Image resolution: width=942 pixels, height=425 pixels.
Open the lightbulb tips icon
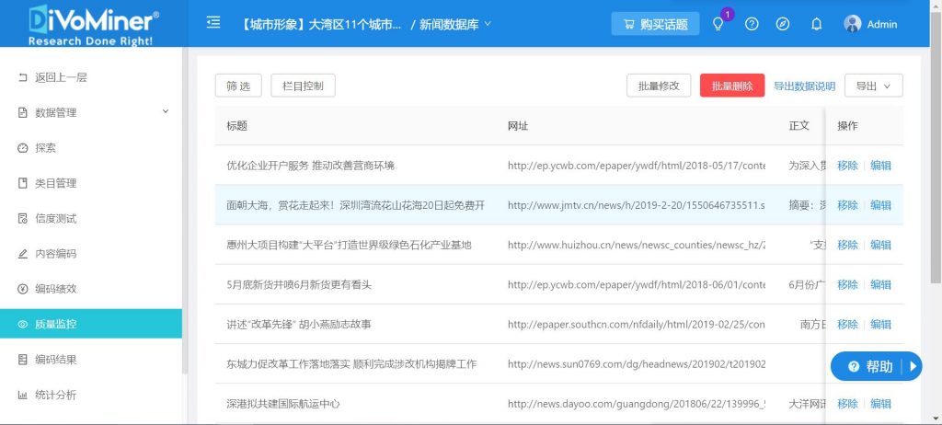coord(718,24)
